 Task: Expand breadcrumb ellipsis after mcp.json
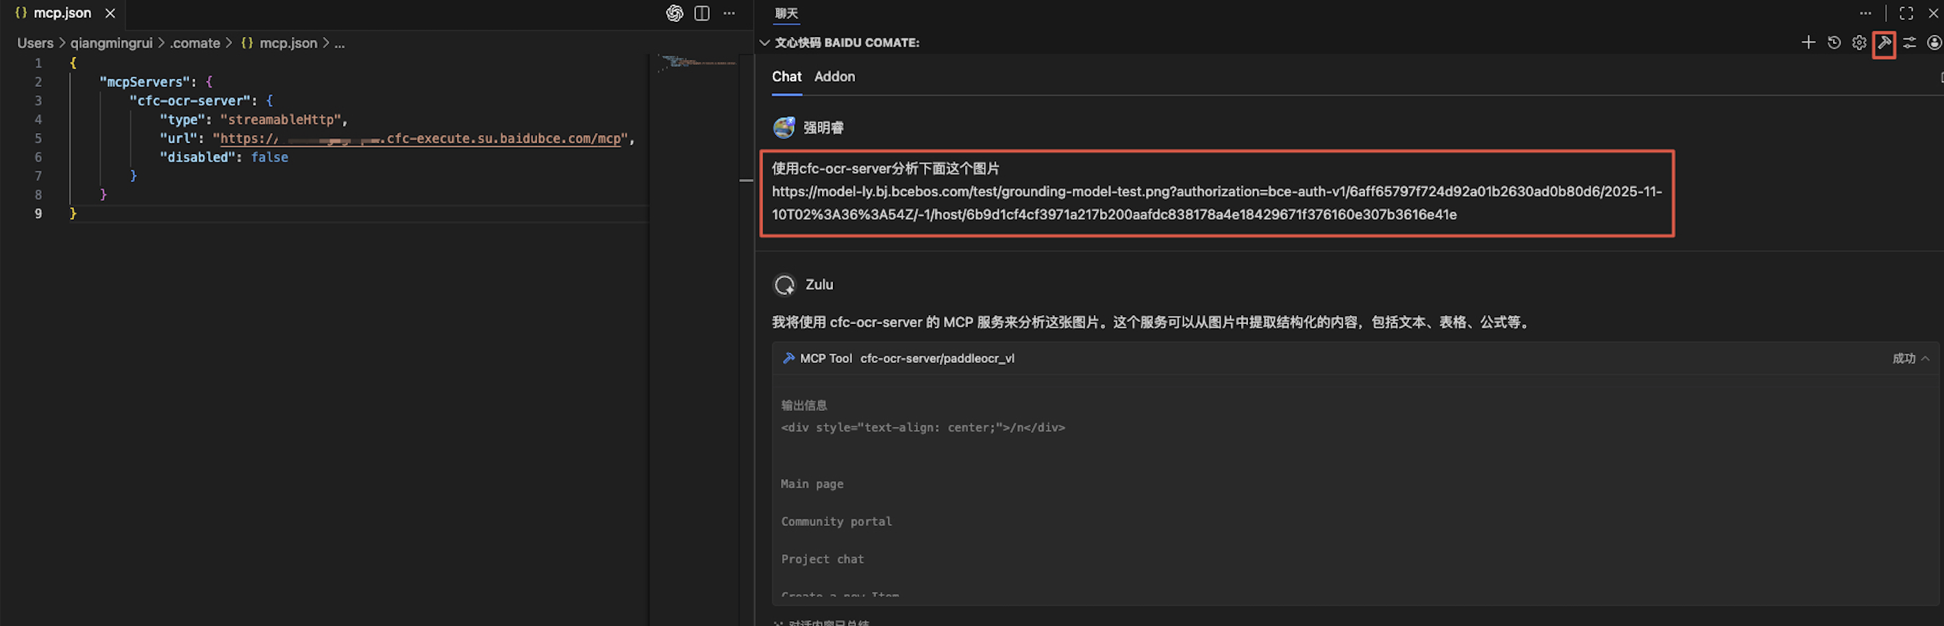[x=340, y=44]
